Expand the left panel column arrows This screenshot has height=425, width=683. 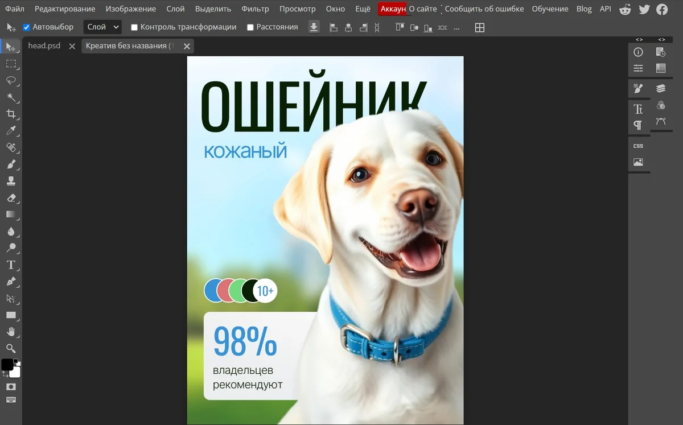[x=639, y=39]
